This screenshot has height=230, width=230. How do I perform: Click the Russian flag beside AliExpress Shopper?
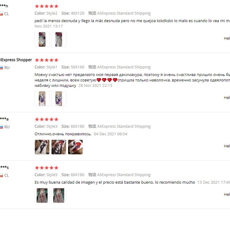click(1, 68)
